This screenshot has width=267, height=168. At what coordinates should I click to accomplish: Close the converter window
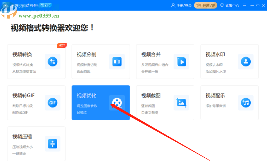(x=264, y=5)
